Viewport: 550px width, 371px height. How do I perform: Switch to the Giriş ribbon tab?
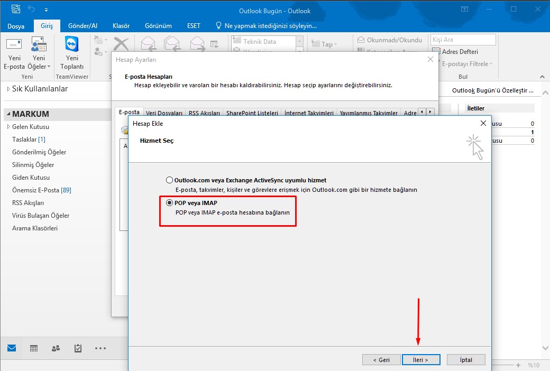point(47,26)
